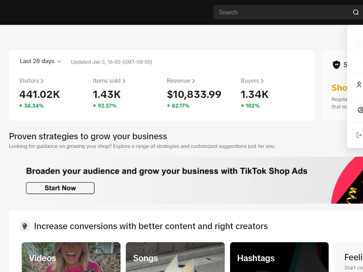Click the TikTok Shop Ads banner headline
The image size is (363, 272).
167,171
